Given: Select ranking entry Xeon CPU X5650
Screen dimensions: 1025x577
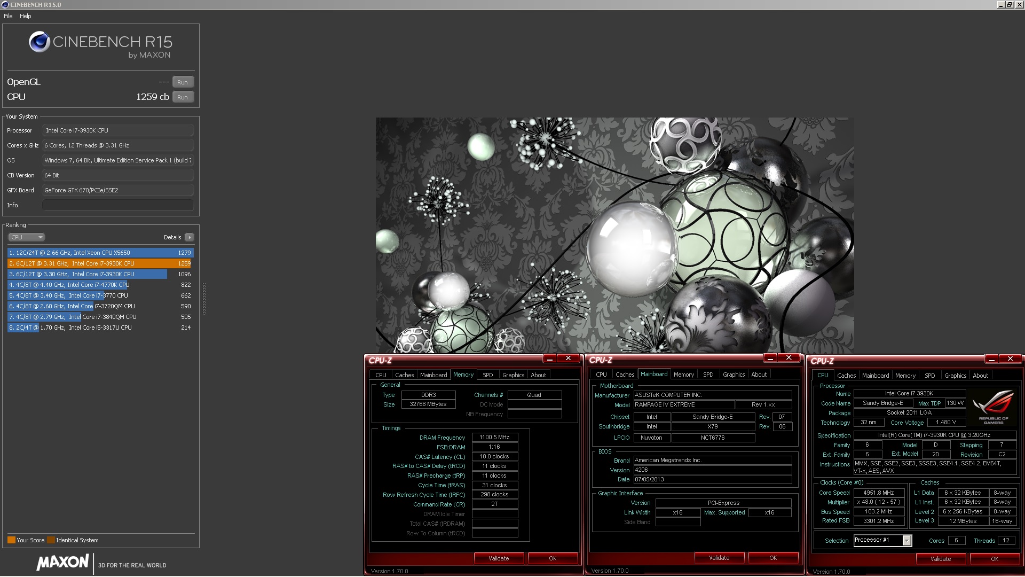Looking at the screenshot, I should (100, 253).
